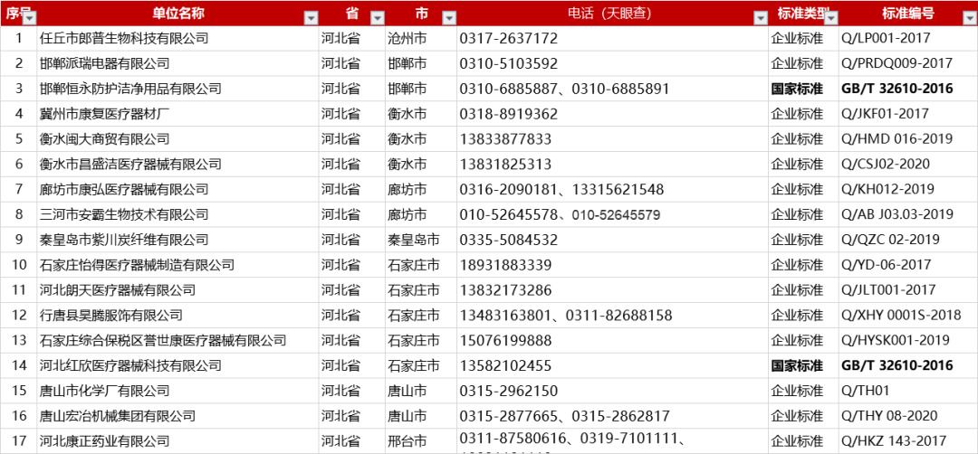The image size is (978, 454).
Task: Select phone cell 13483163801、0311-82688158
Action: [x=612, y=315]
